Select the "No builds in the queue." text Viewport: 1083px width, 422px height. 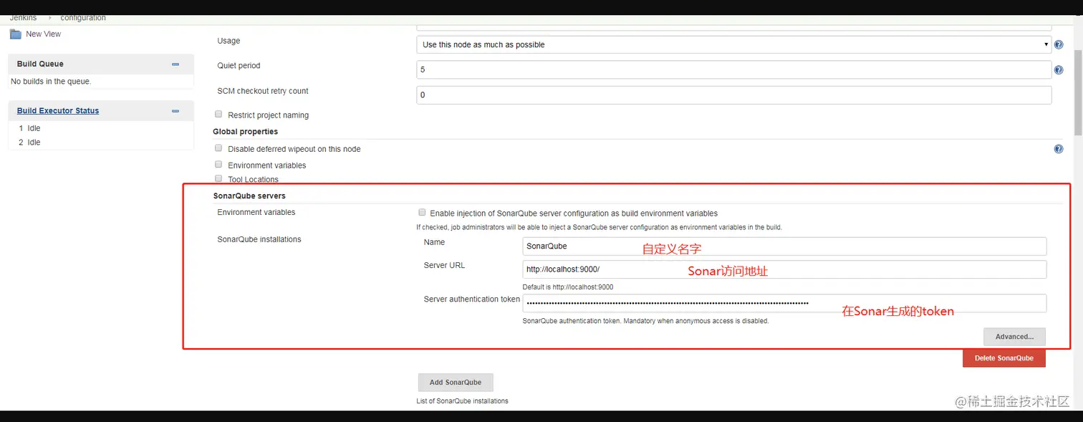tap(51, 82)
